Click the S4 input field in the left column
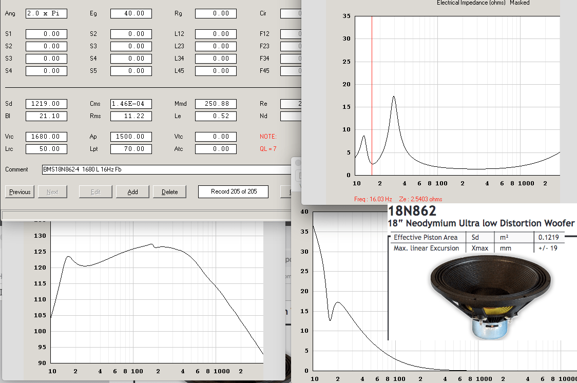577x383 pixels. (x=46, y=71)
